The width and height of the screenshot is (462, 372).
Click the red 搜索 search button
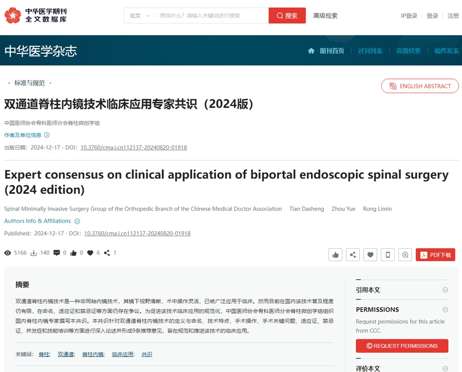(x=287, y=16)
